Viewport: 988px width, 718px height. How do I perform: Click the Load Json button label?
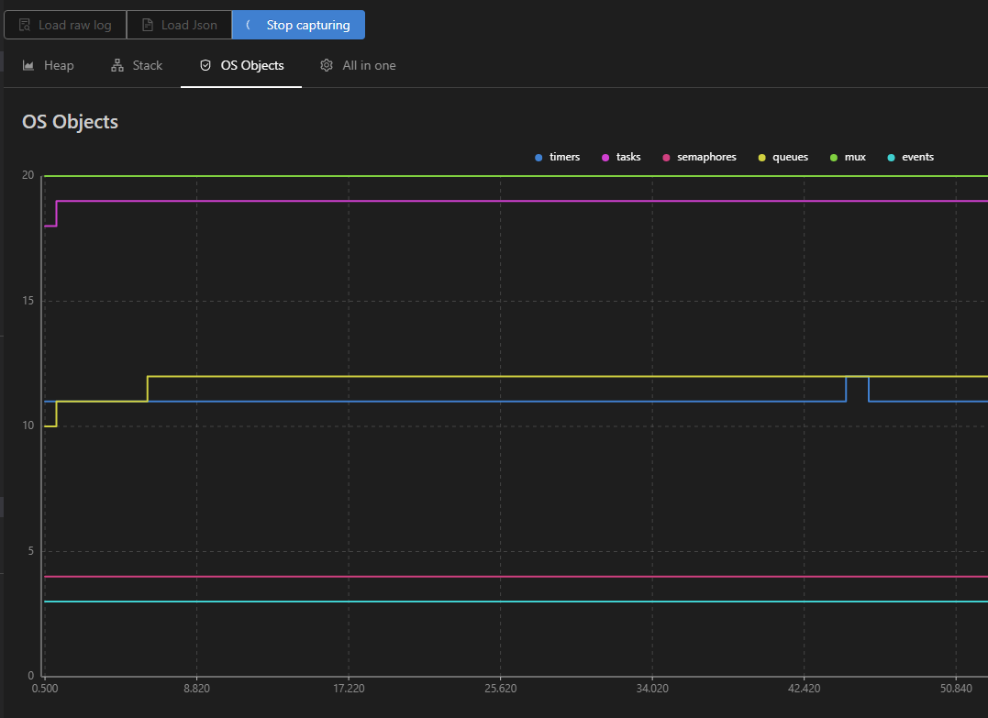(x=189, y=25)
